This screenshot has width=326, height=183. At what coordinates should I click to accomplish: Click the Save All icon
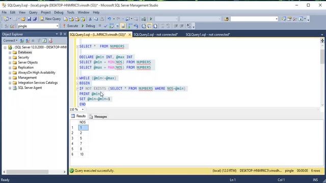click(x=35, y=19)
